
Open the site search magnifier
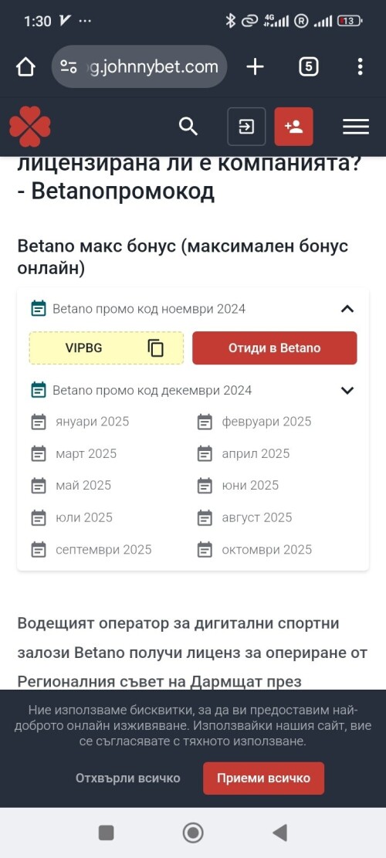click(x=188, y=127)
